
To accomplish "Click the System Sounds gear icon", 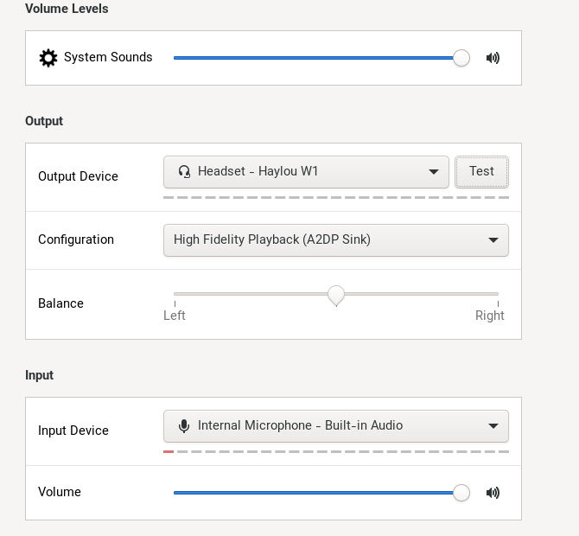I will pyautogui.click(x=48, y=58).
